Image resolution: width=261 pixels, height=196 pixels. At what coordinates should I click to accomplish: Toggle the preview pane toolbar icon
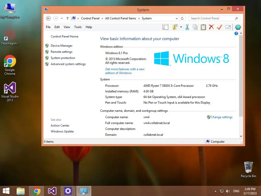[x=165, y=27]
